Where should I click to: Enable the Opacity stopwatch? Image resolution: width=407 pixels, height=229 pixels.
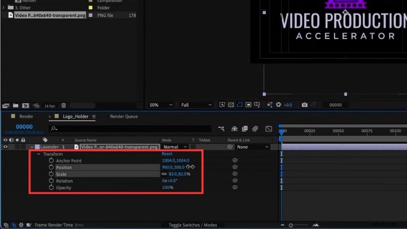(x=51, y=187)
